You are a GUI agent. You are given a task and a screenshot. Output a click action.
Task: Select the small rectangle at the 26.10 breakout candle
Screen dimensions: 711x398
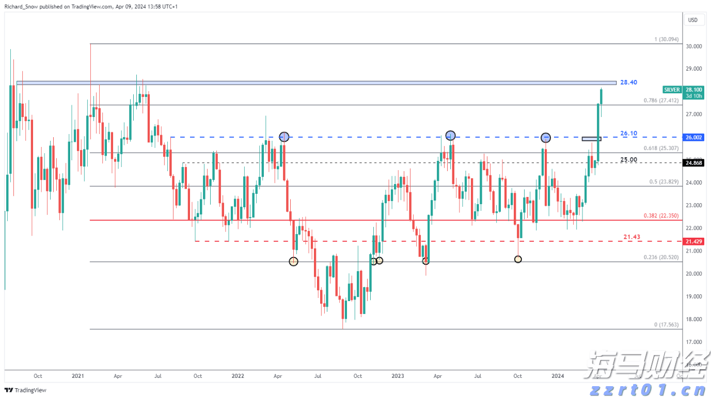point(591,139)
